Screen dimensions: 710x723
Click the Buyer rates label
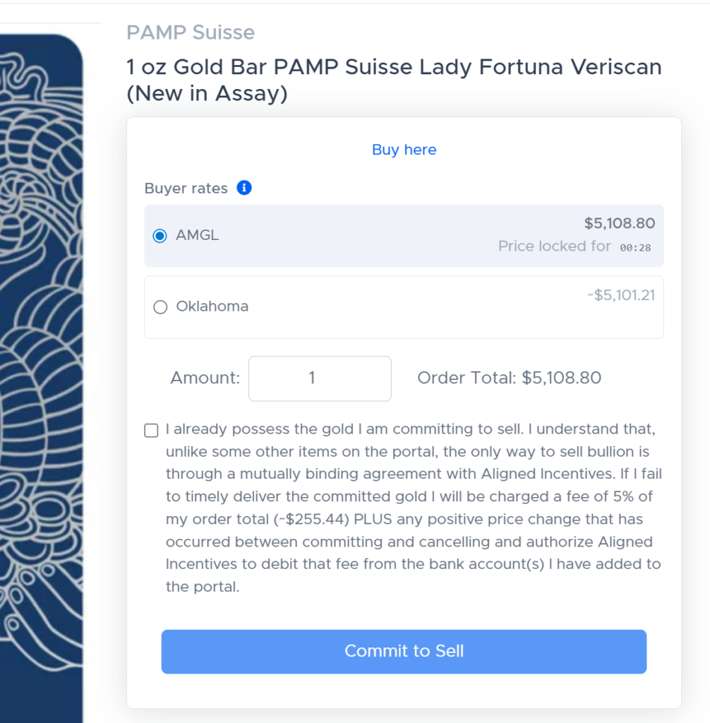click(x=186, y=189)
